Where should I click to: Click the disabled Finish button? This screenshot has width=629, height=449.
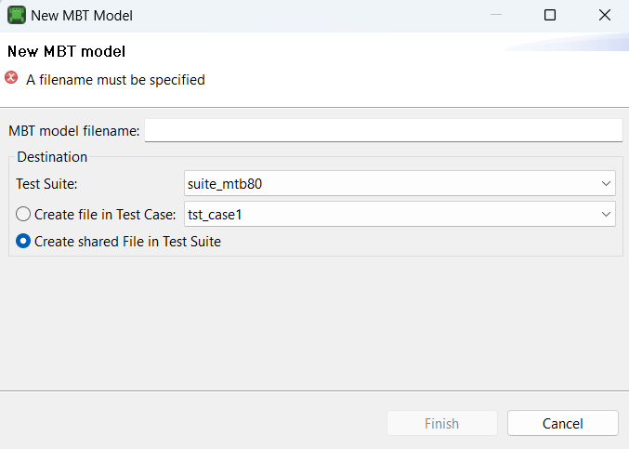[x=442, y=423]
